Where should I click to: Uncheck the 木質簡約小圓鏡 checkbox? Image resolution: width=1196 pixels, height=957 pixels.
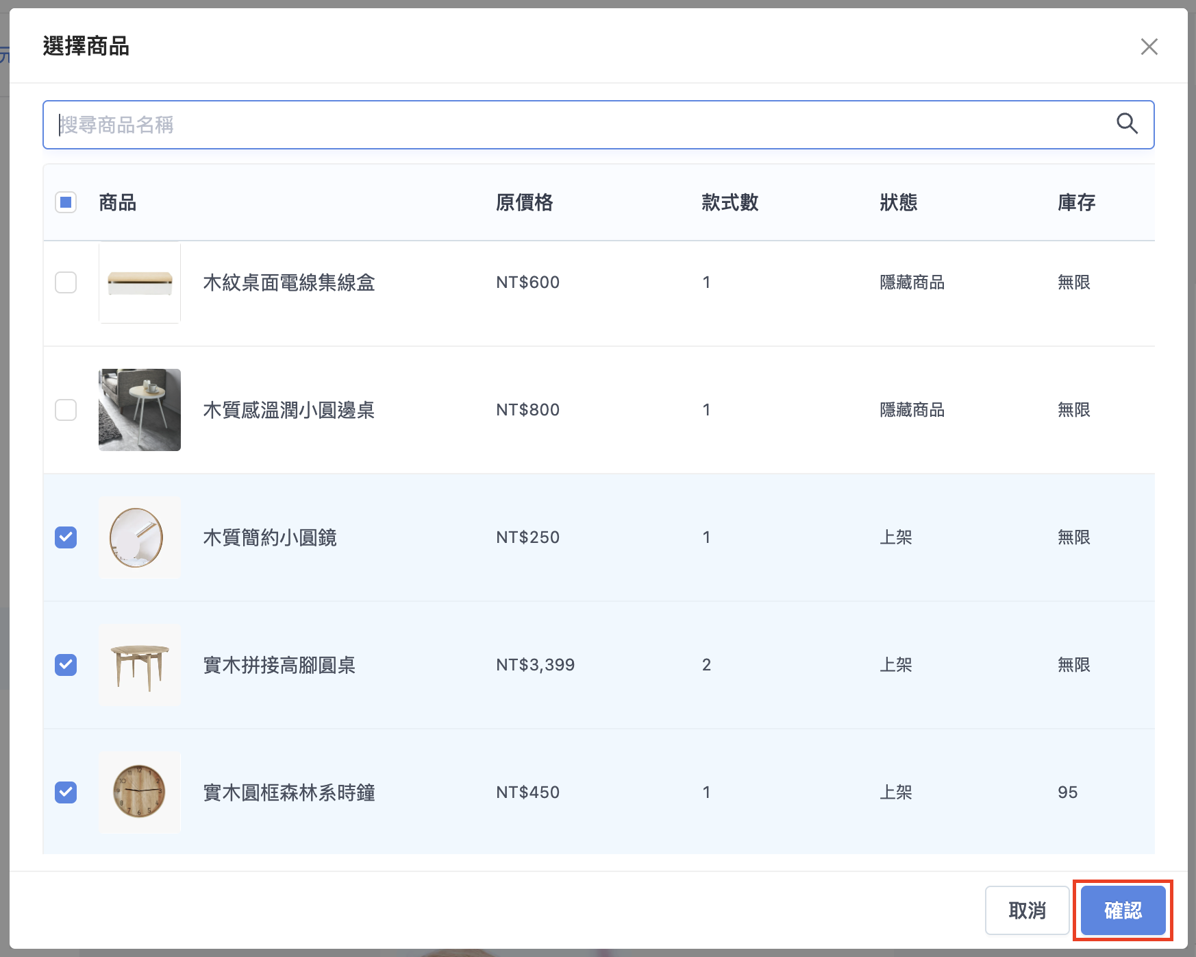pyautogui.click(x=66, y=537)
